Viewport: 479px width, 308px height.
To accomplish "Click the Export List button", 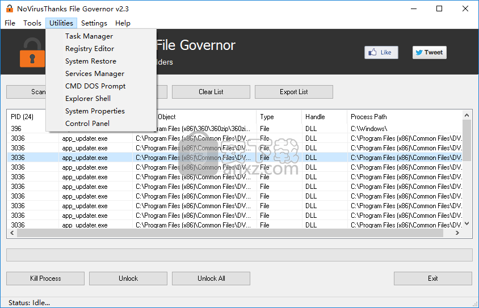I will point(294,92).
